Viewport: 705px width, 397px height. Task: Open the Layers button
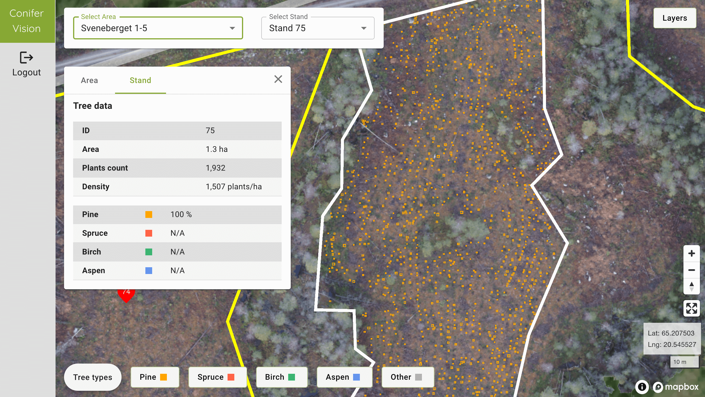(674, 18)
